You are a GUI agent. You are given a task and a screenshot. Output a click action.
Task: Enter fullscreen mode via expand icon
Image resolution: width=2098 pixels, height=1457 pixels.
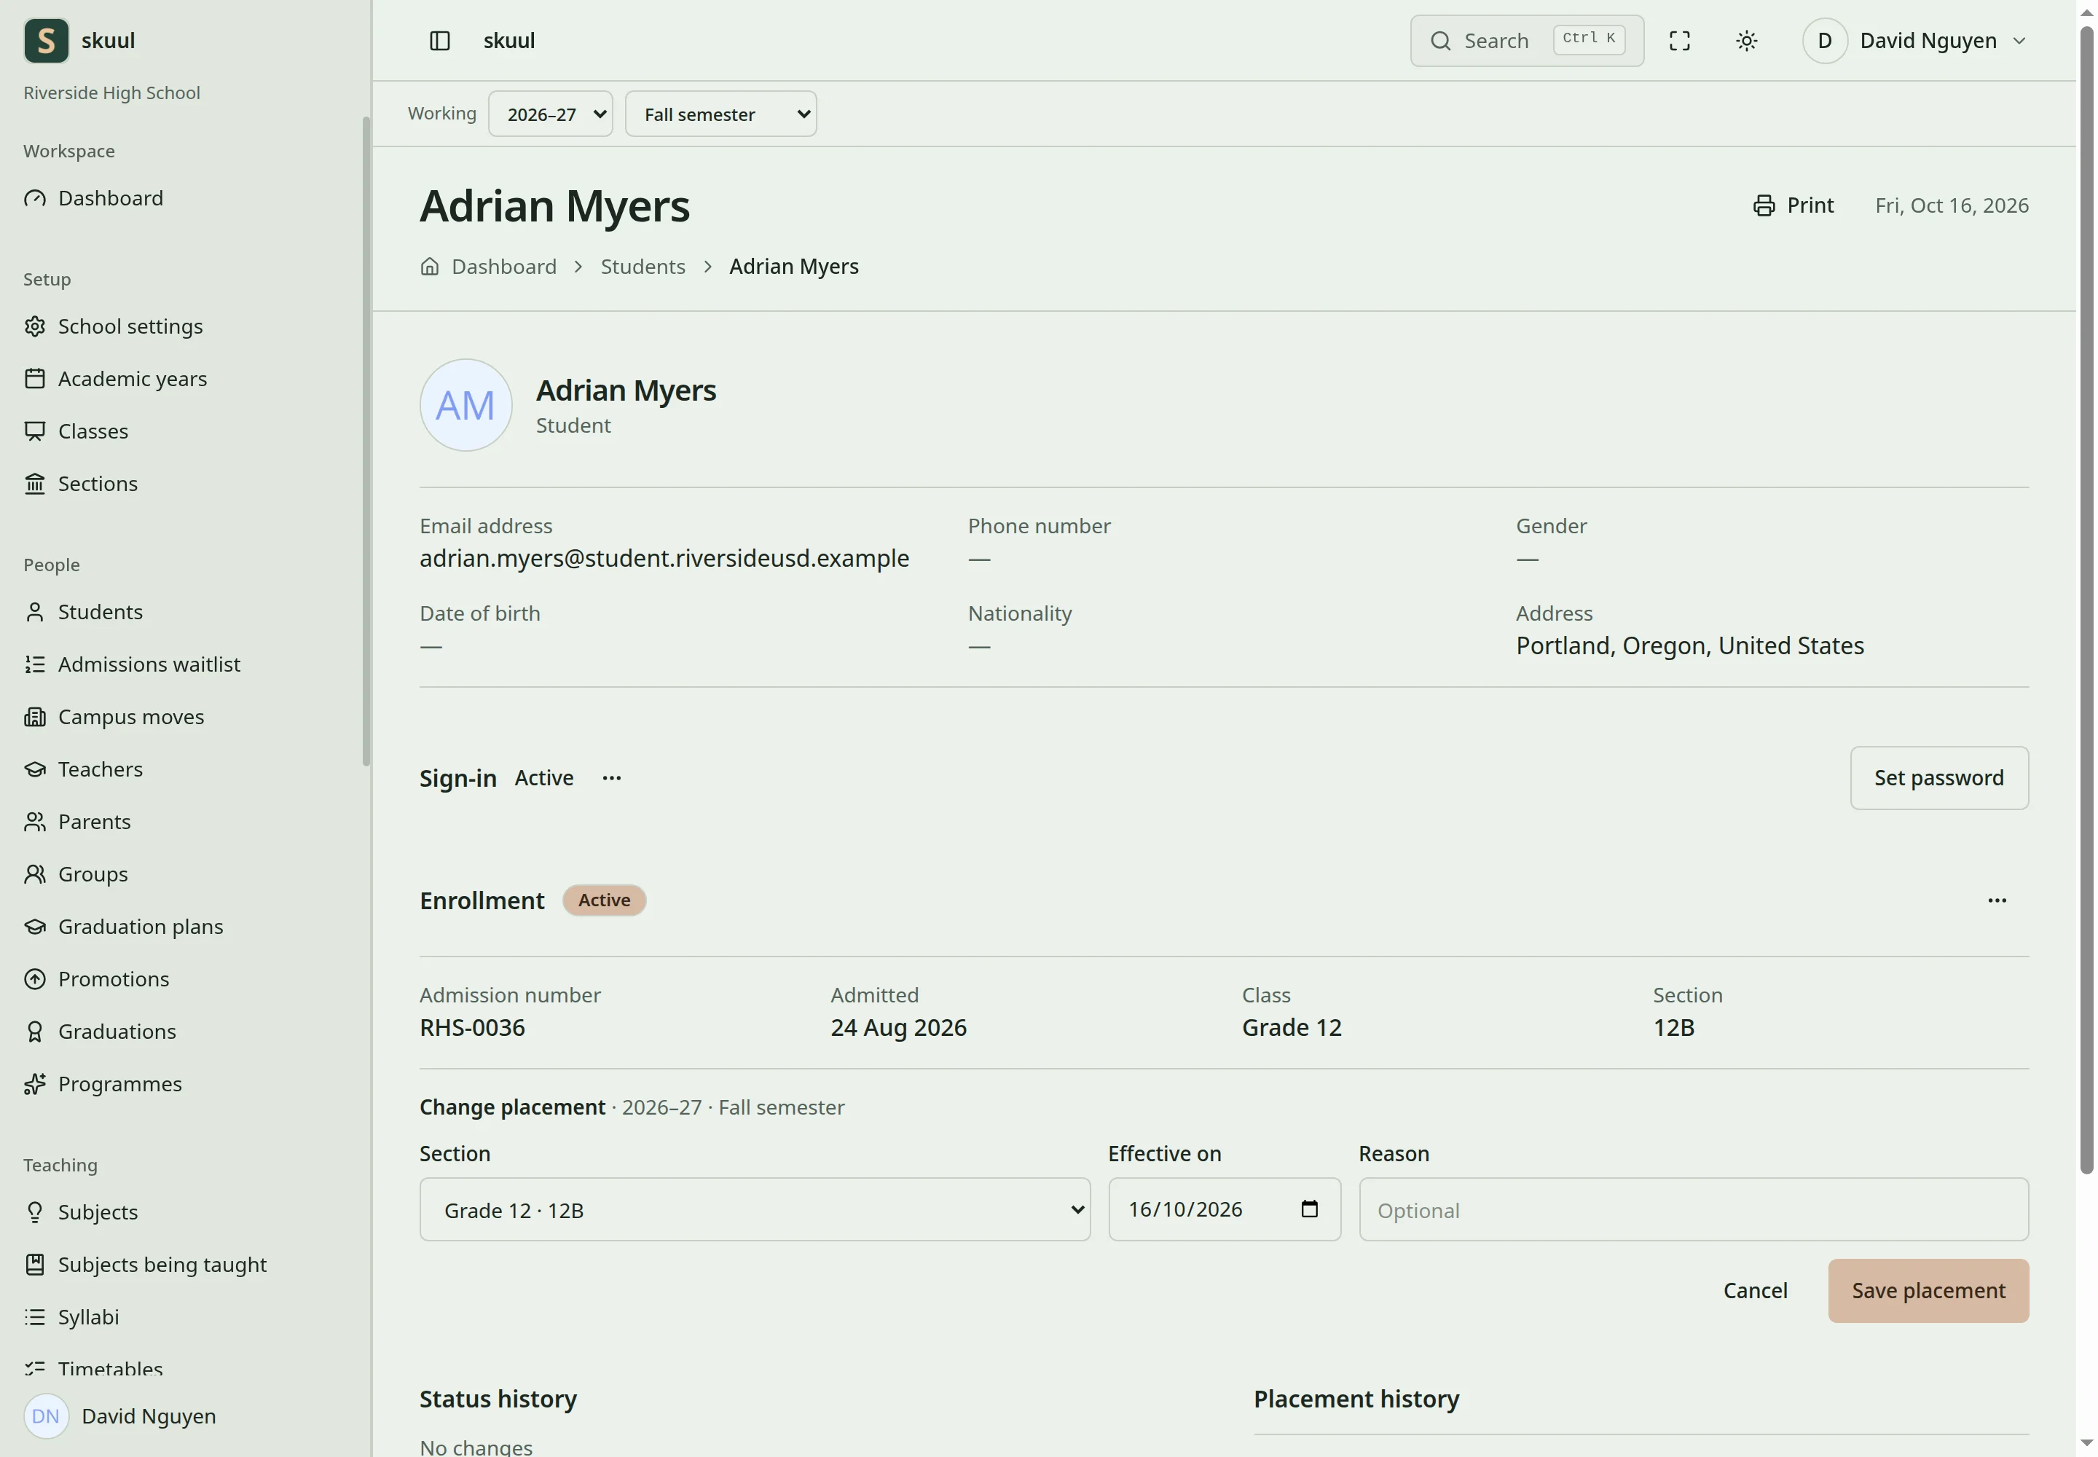[1679, 41]
